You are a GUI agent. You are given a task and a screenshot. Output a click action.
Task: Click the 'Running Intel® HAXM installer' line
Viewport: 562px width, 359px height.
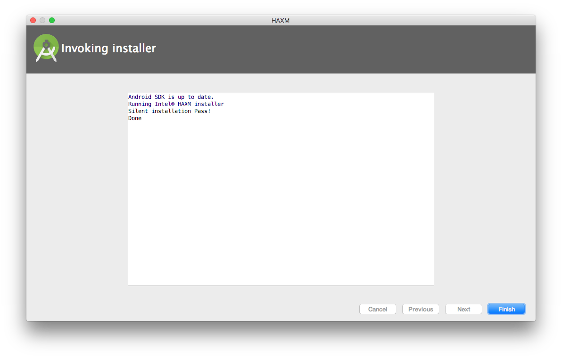point(176,104)
